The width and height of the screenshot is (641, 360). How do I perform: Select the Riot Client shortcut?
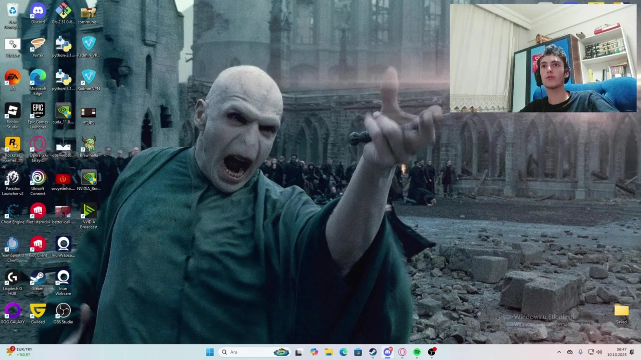pos(38,247)
